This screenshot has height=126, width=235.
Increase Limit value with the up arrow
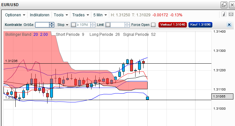[x=127, y=23]
